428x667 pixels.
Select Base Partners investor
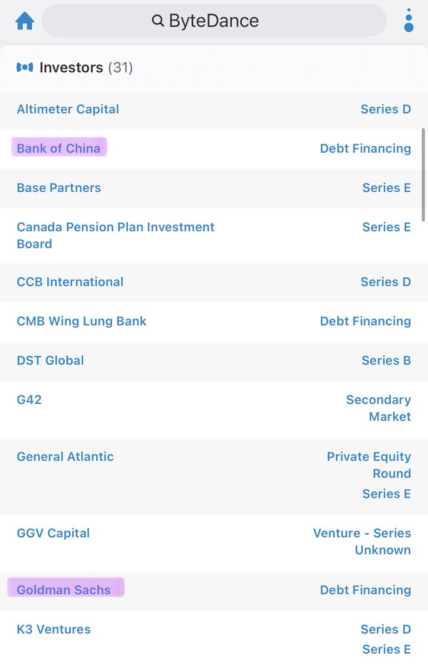[59, 188]
